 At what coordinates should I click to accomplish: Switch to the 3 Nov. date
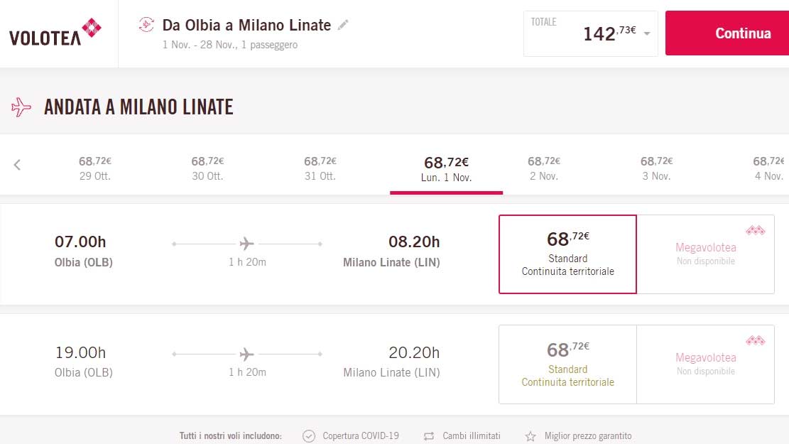point(656,168)
